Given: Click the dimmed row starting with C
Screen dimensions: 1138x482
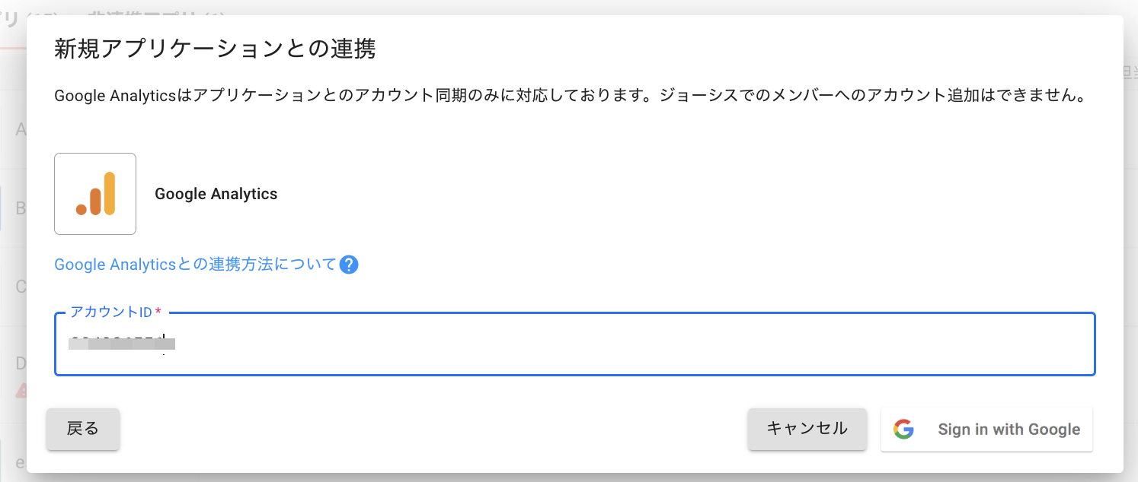Looking at the screenshot, I should tap(21, 287).
